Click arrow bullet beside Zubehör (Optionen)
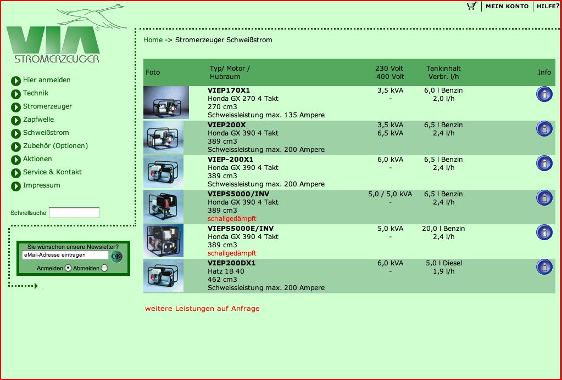The width and height of the screenshot is (562, 380). pyautogui.click(x=16, y=147)
